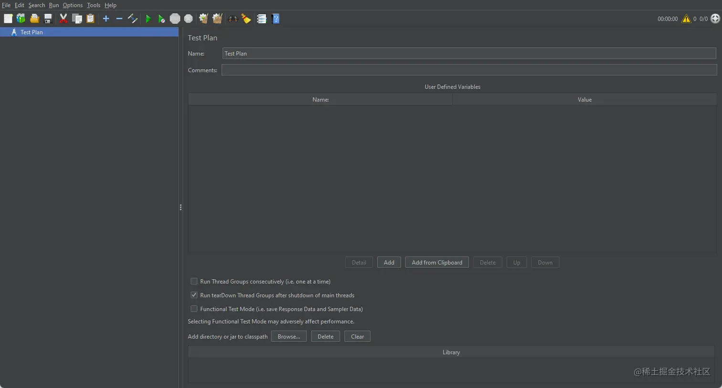This screenshot has height=388, width=722.
Task: Click the Add variable button
Action: pyautogui.click(x=389, y=262)
